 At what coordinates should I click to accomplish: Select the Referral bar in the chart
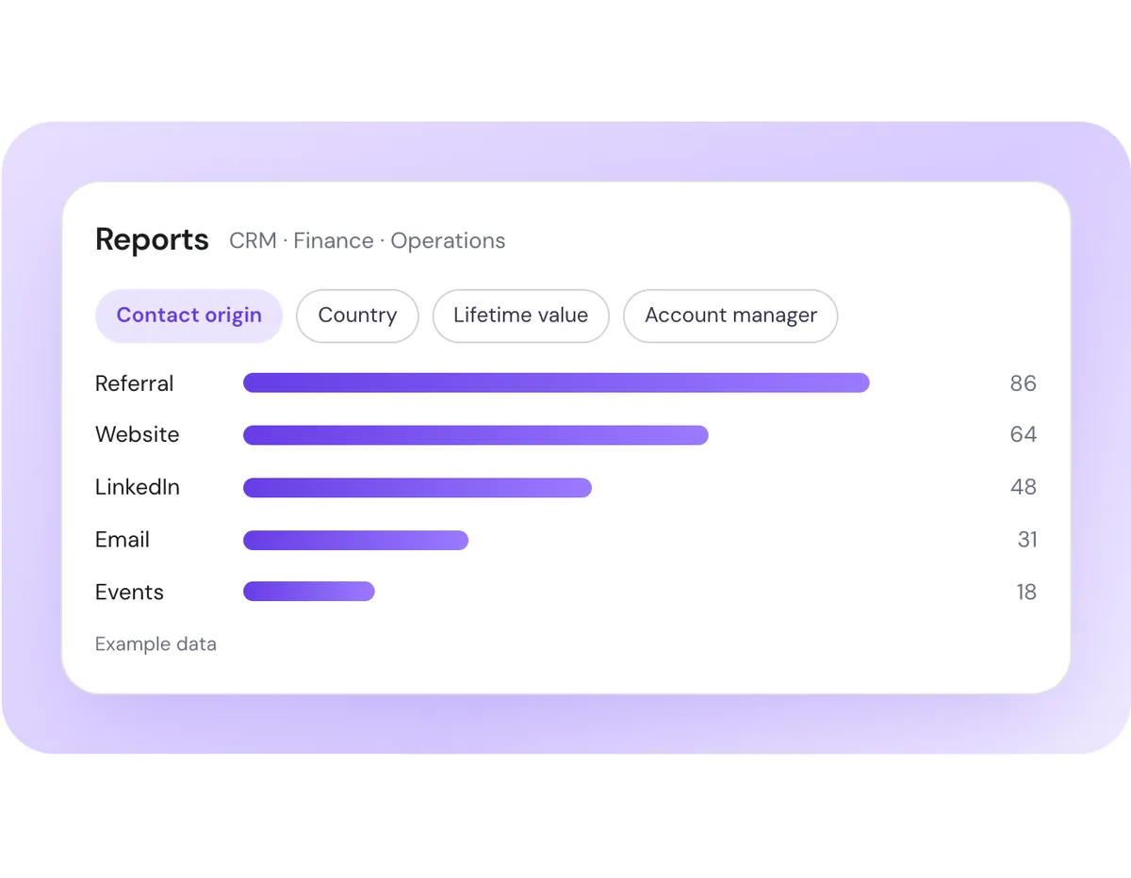coord(556,382)
